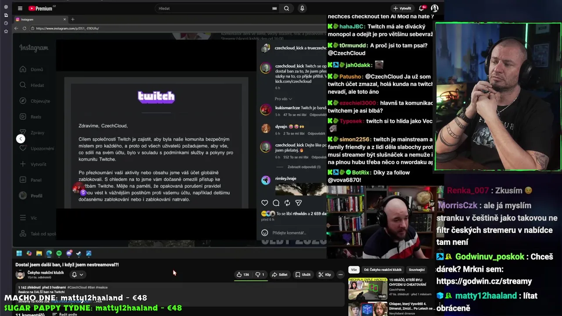Open the account avatar menu
The height and width of the screenshot is (316, 562).
[435, 8]
